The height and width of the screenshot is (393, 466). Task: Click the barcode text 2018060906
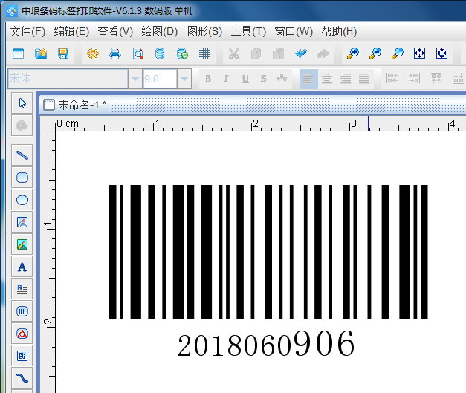coord(266,344)
